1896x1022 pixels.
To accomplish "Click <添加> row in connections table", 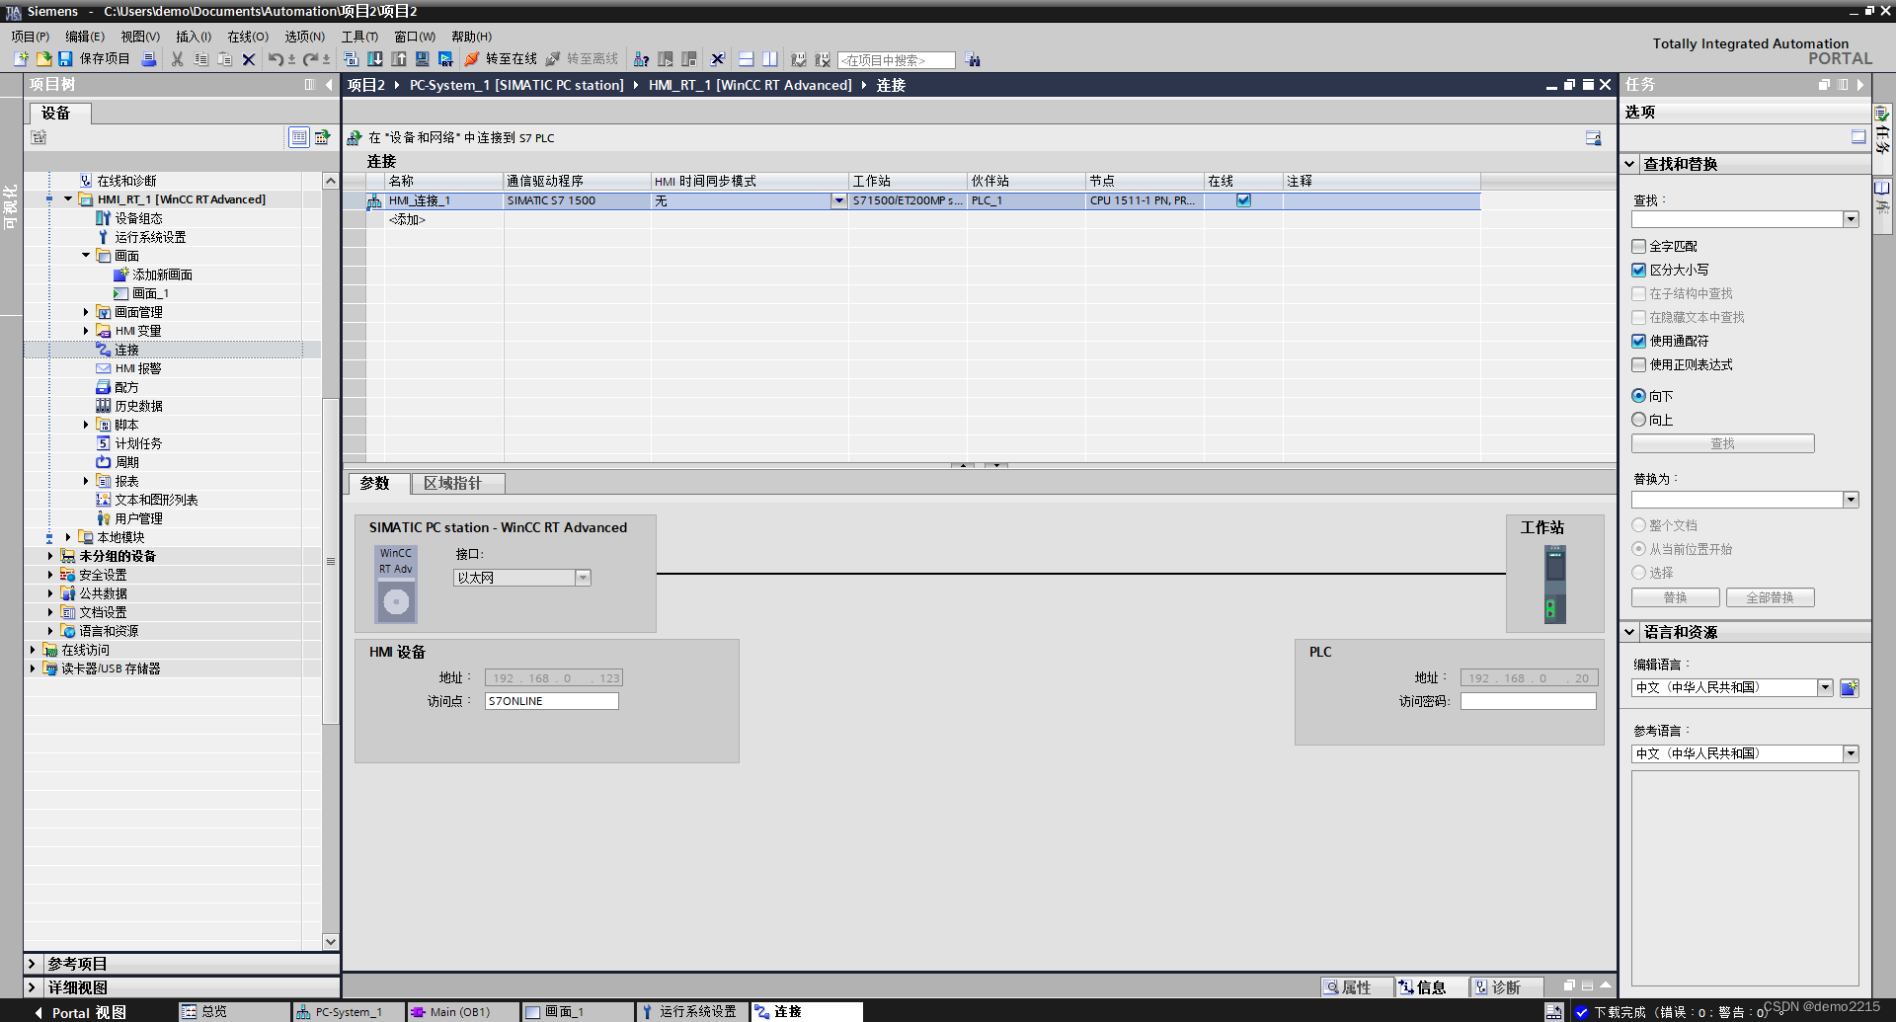I will [407, 219].
